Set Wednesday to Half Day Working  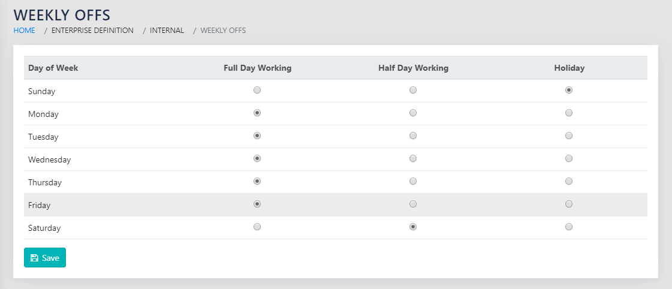413,158
